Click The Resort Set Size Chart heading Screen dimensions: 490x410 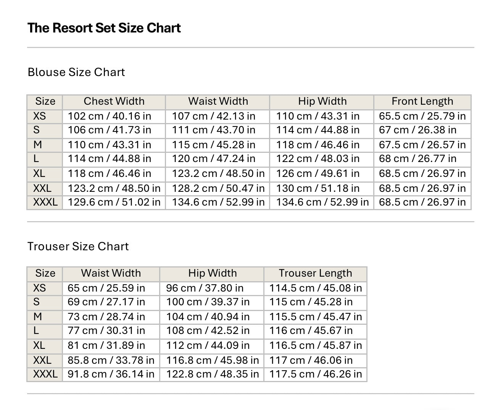[x=104, y=28]
